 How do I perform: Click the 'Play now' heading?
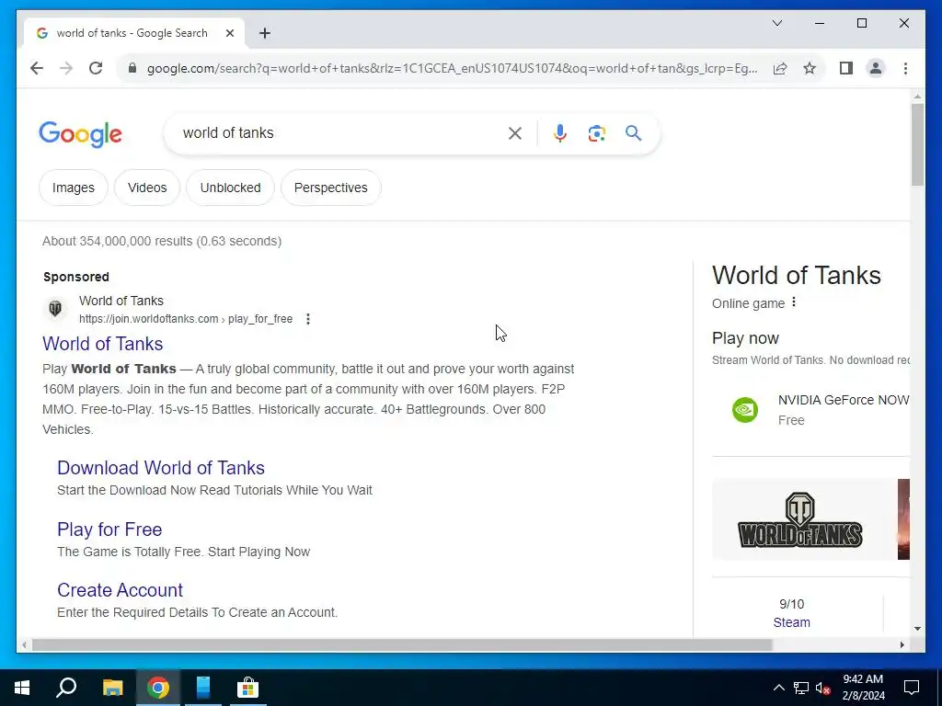[x=745, y=338]
